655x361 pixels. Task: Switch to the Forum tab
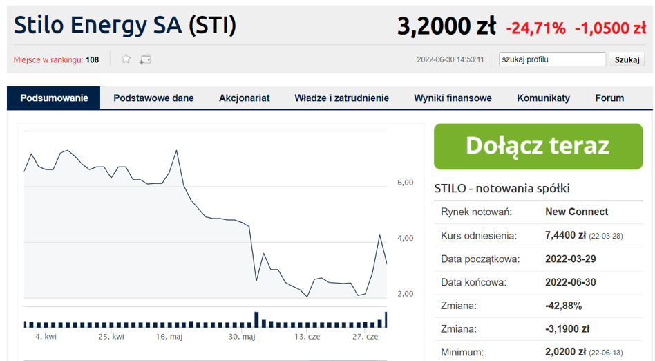pos(609,98)
